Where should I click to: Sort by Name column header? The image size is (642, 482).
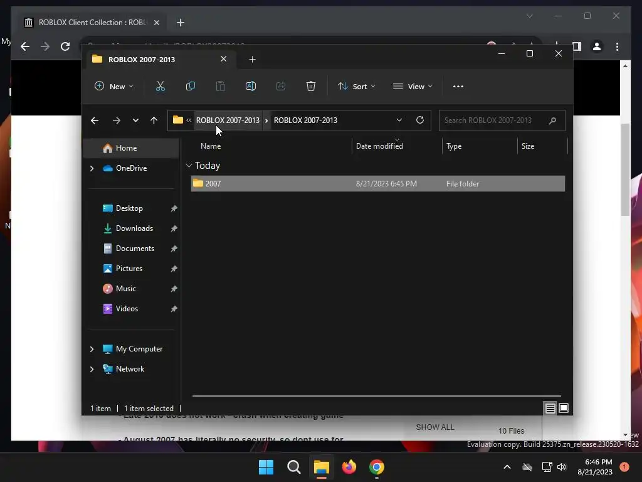tap(211, 146)
